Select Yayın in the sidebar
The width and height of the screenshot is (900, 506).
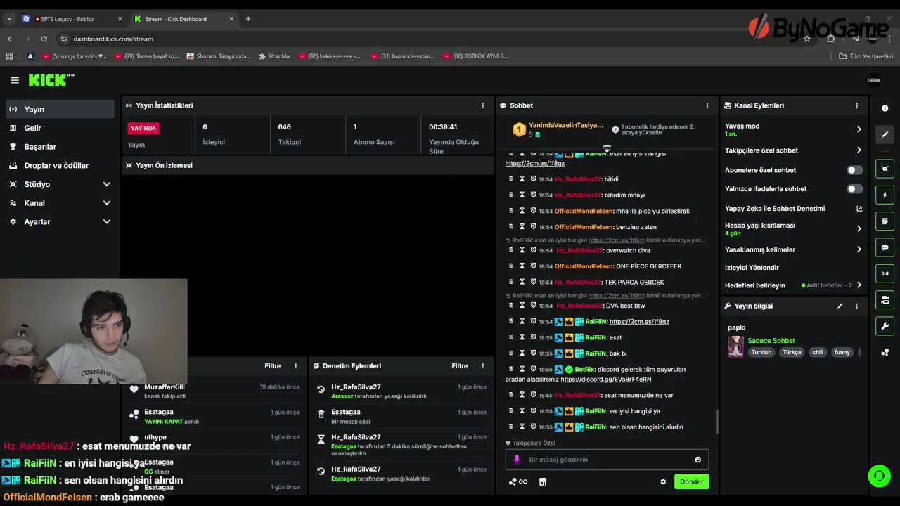(60, 109)
